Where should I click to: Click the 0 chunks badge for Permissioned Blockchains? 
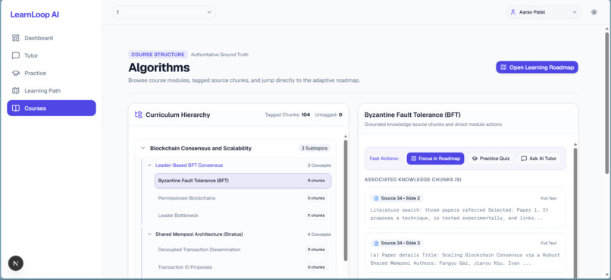point(316,198)
